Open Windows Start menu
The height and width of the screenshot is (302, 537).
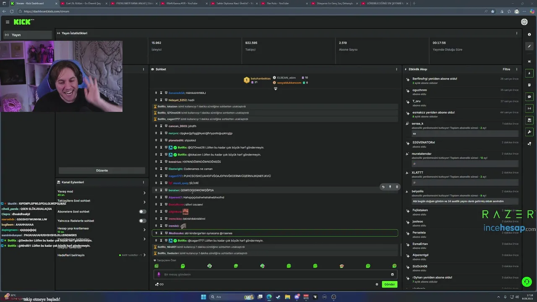coord(203,297)
